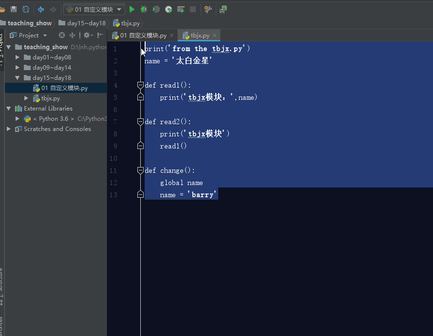Screen dimensions: 433x336
Task: Click the stop process square icon
Action: (193, 9)
